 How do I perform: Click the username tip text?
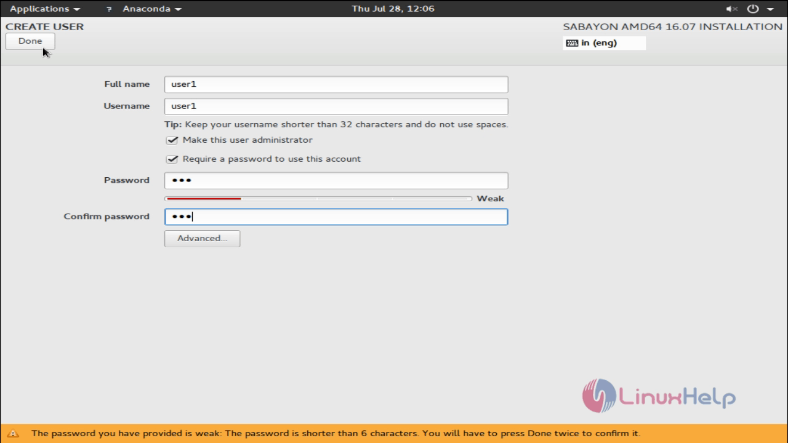tap(336, 124)
